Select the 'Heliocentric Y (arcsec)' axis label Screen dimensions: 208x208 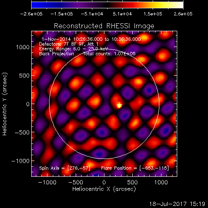tap(5, 104)
